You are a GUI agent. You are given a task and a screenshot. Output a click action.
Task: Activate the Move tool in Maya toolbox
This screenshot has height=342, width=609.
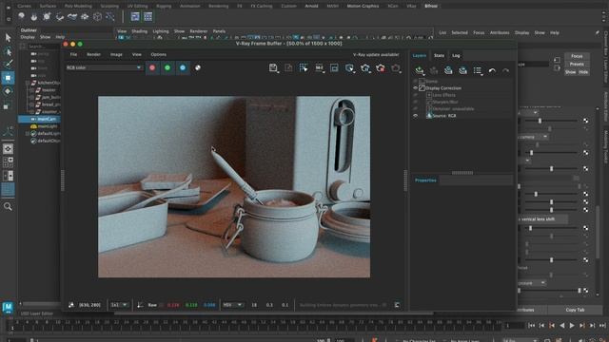click(x=8, y=78)
